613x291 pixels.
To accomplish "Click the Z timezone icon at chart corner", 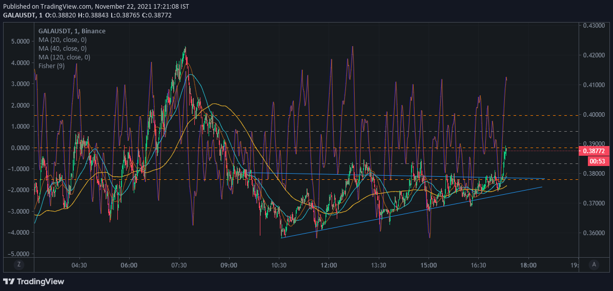I will point(18,264).
